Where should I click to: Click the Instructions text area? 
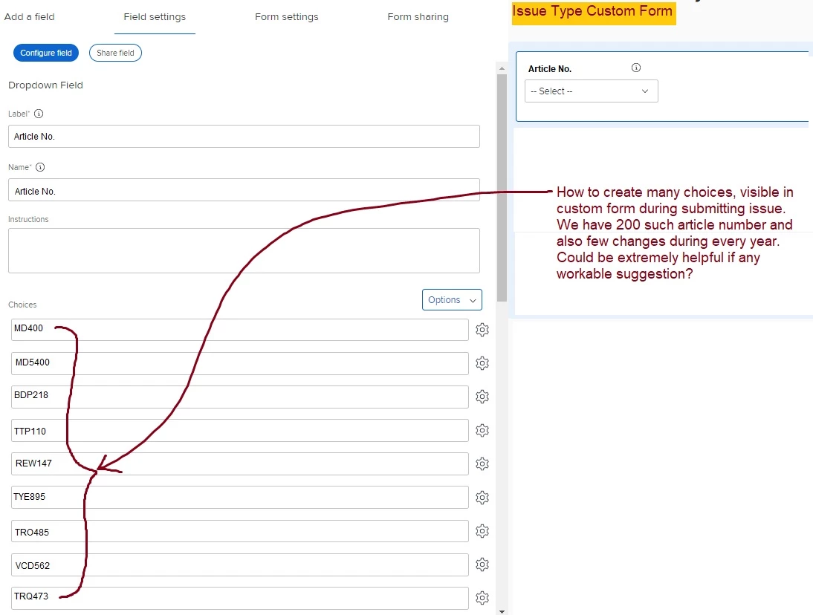pos(244,251)
